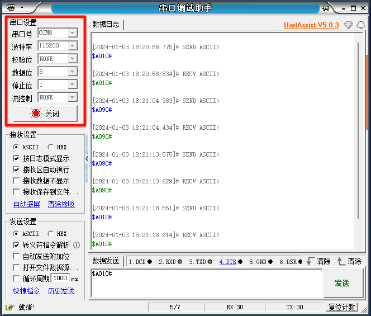371x316 pixels.
Task: Click the red port status light icon
Action: tap(36, 114)
